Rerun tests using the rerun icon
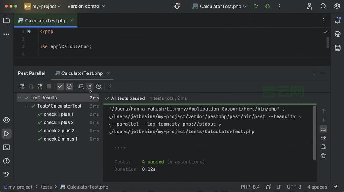Screen dimensions: 344x192 22,87
